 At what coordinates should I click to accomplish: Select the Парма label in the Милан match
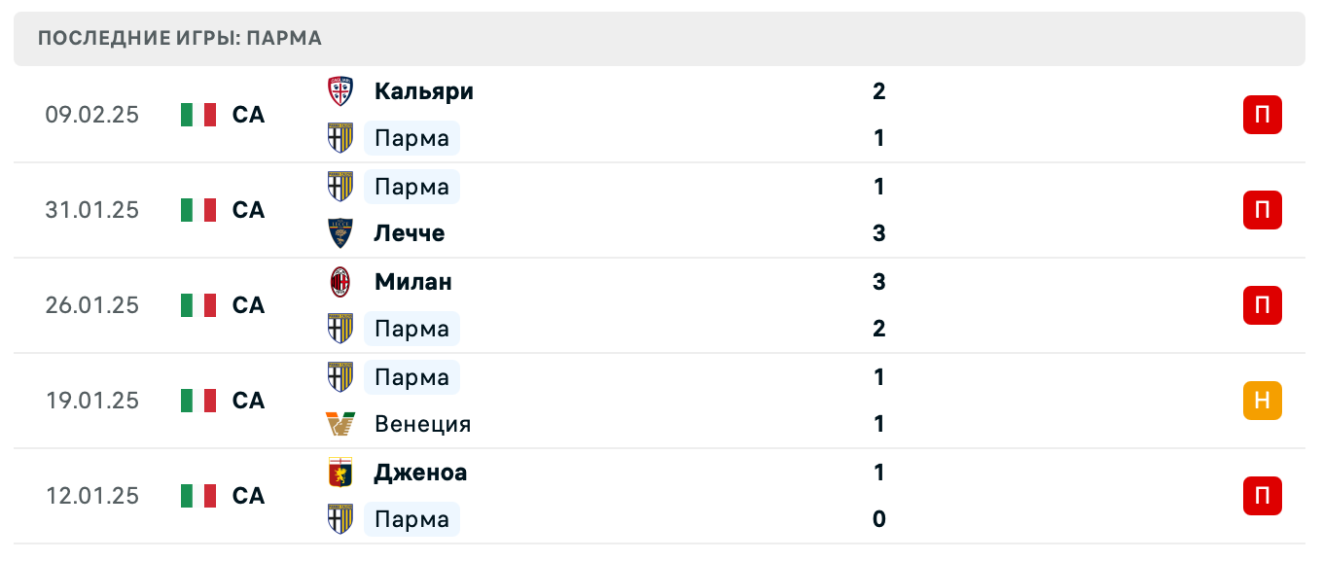(411, 329)
